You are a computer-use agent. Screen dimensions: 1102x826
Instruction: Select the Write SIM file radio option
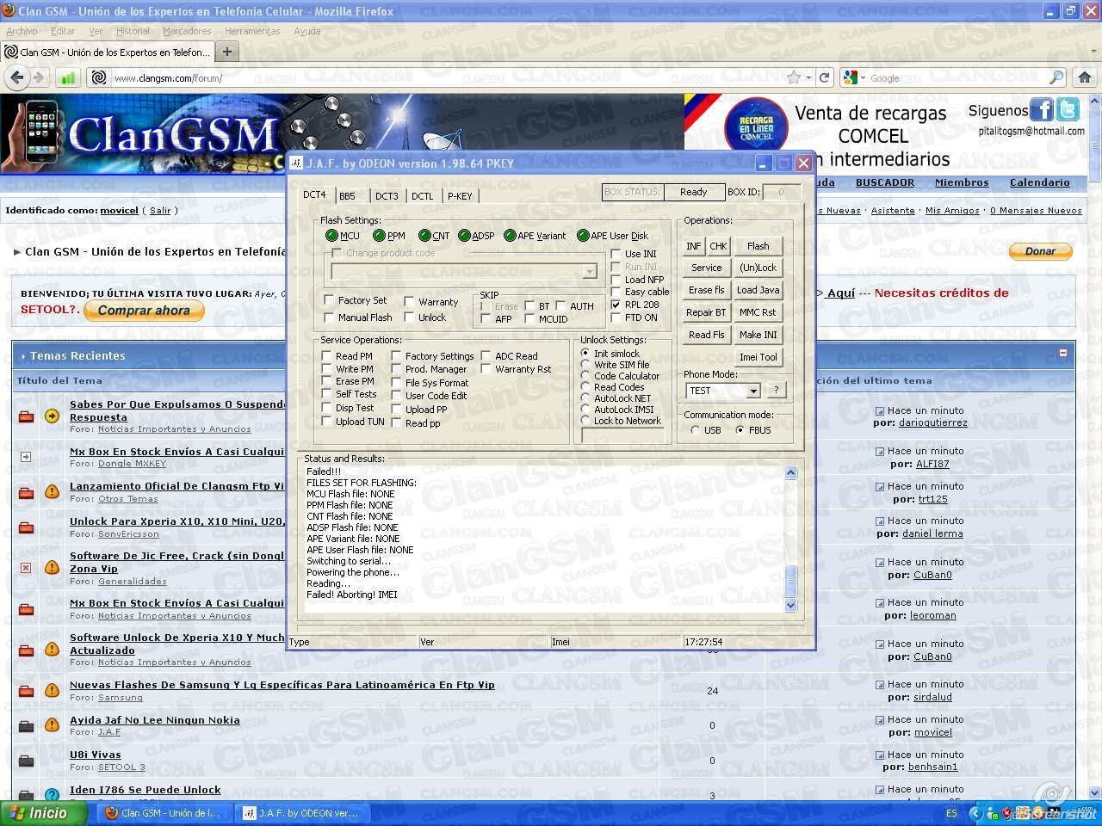click(585, 365)
